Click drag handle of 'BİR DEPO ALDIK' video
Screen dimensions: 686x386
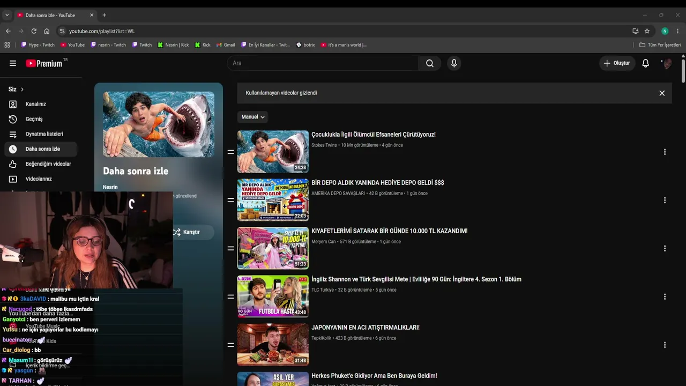tap(230, 201)
